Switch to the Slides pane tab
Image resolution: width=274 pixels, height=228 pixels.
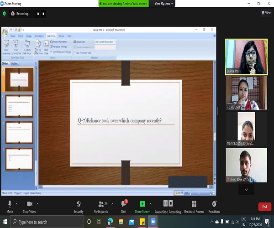pyautogui.click(x=5, y=63)
